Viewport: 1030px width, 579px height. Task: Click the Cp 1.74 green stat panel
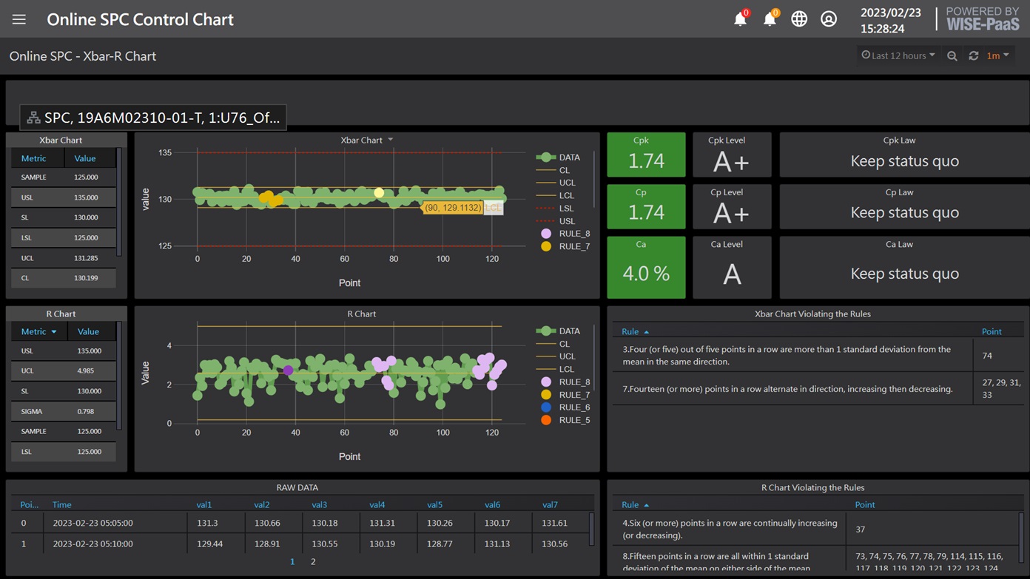646,207
